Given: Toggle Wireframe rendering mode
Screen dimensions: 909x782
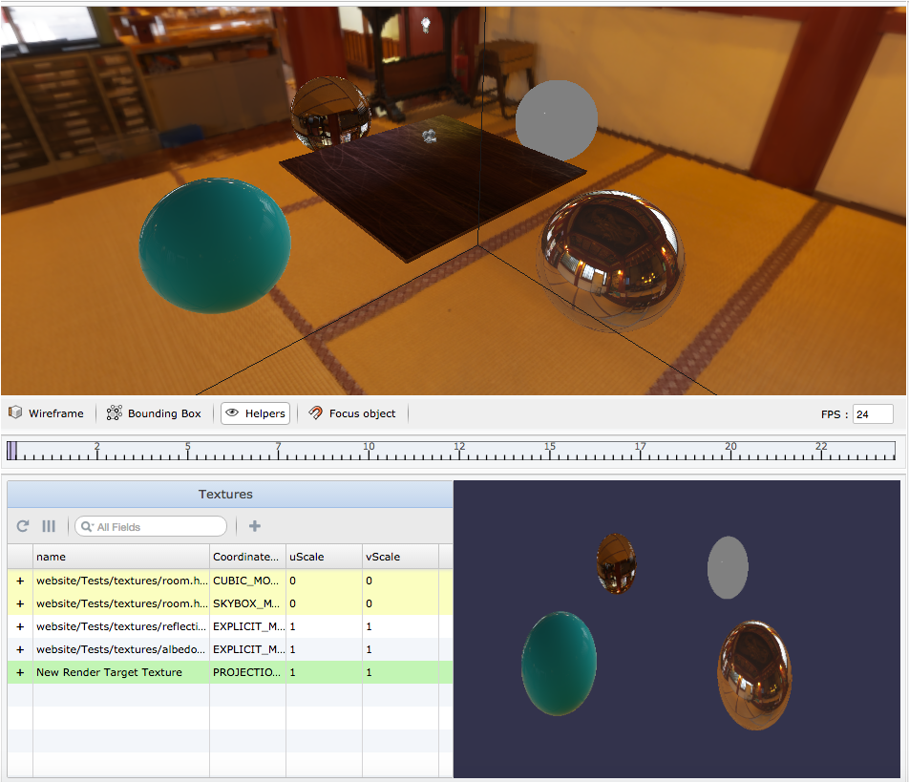Looking at the screenshot, I should click(x=47, y=413).
